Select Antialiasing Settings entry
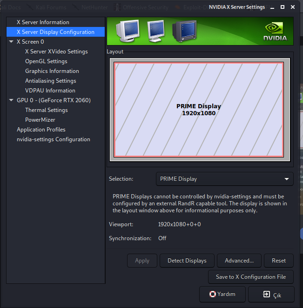Viewport: 303px width, 308px height. point(50,81)
